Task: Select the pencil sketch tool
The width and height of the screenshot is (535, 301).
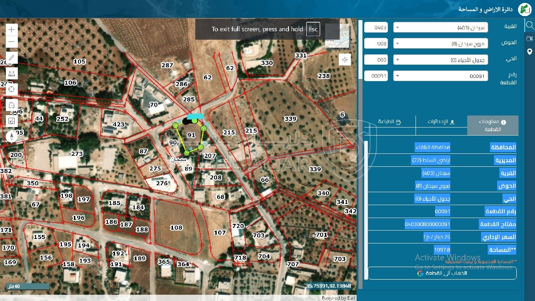Action: click(12, 58)
